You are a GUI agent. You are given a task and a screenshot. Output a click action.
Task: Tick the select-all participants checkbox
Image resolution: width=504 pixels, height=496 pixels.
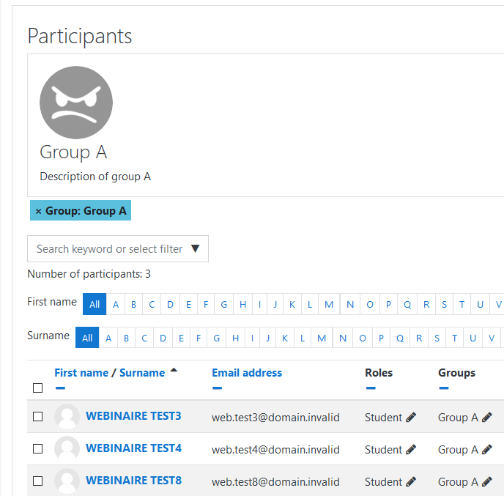click(x=37, y=388)
